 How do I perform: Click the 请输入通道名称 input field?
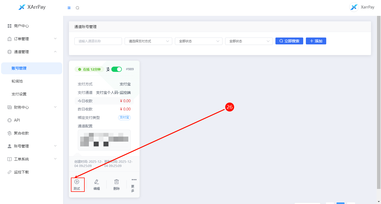tap(98, 41)
